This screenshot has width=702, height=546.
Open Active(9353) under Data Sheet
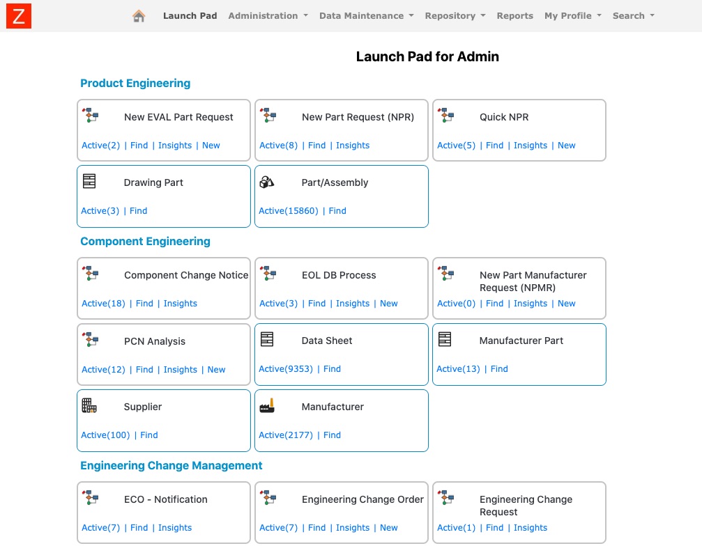click(286, 369)
